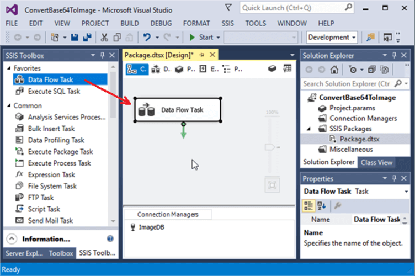Open Solution Explorer window position dropdown

coord(385,55)
